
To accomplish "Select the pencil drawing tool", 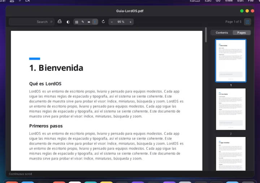I will 83,22.
